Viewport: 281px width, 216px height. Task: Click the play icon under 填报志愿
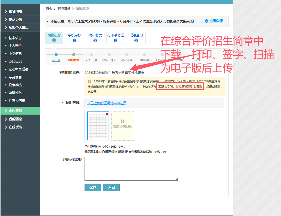pyautogui.click(x=54, y=40)
